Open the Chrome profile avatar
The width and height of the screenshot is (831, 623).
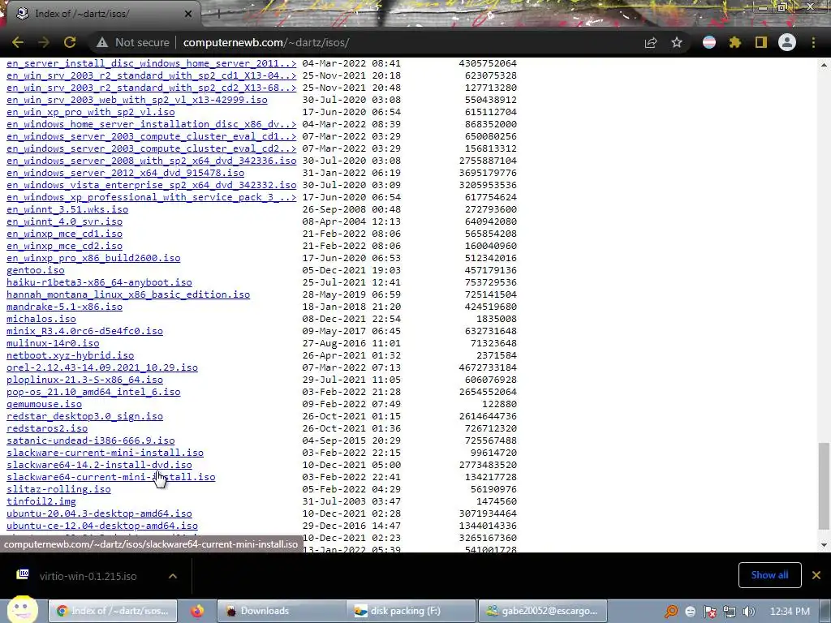click(x=787, y=42)
